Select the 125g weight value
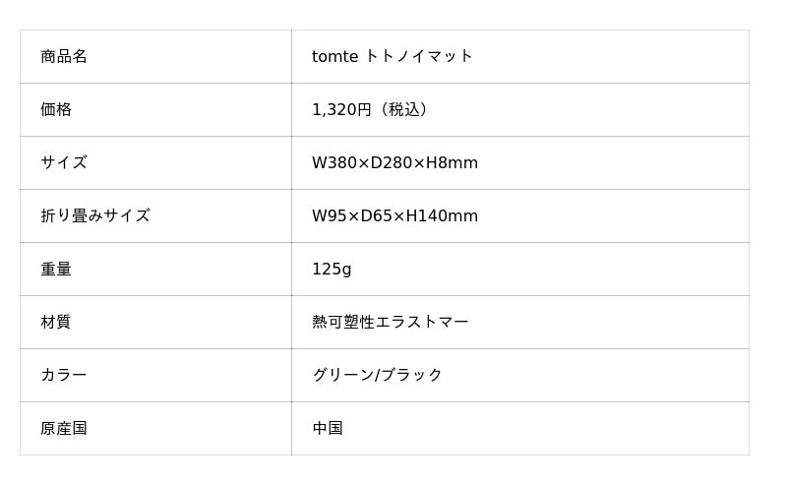Viewport: 787px width, 485px height. (x=332, y=269)
